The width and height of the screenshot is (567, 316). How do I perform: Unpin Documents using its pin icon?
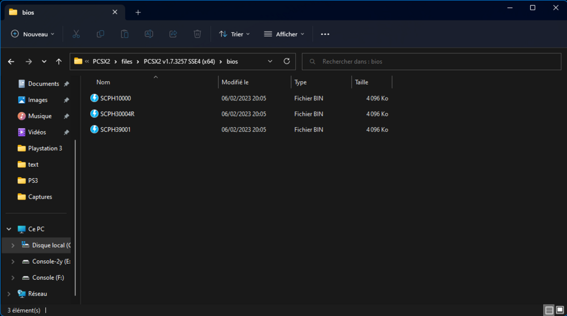tap(66, 84)
